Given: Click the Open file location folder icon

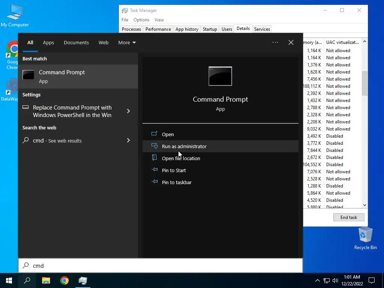Looking at the screenshot, I should pyautogui.click(x=154, y=157).
